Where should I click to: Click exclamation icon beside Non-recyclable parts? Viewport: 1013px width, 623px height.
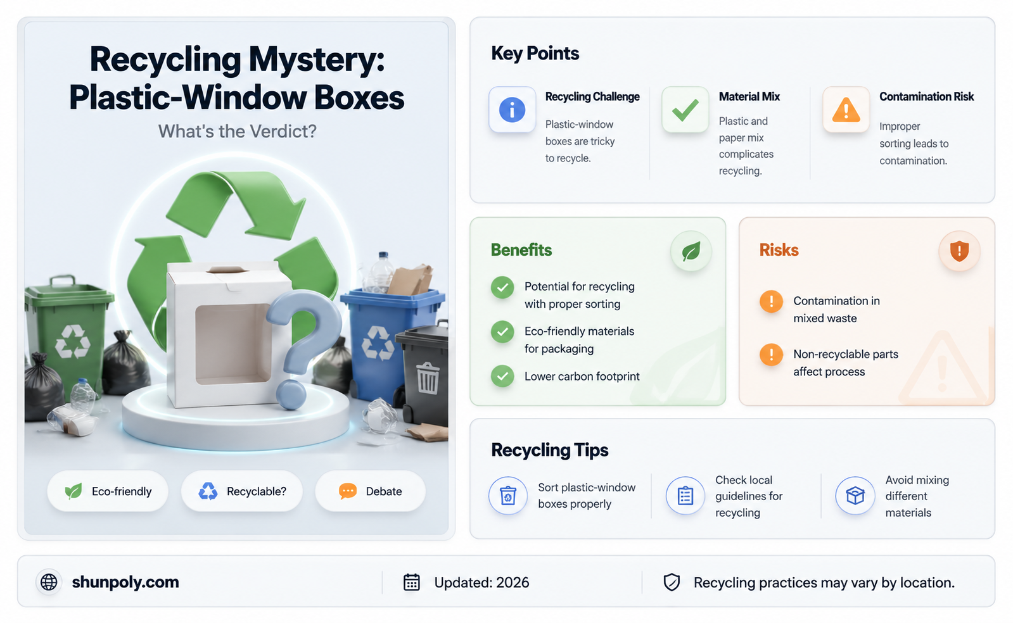[x=771, y=355]
